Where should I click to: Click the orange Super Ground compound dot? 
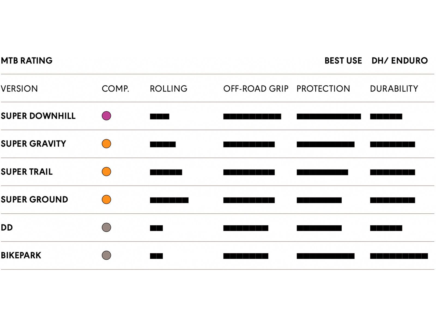(x=106, y=199)
